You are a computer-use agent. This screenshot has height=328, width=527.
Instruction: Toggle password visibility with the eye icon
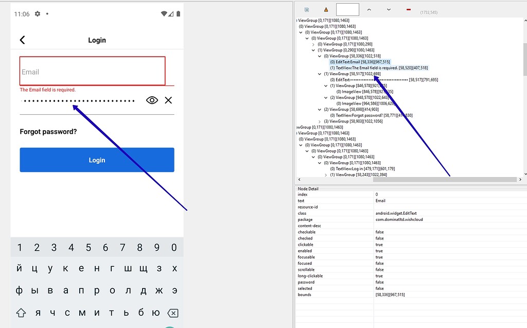coord(152,100)
